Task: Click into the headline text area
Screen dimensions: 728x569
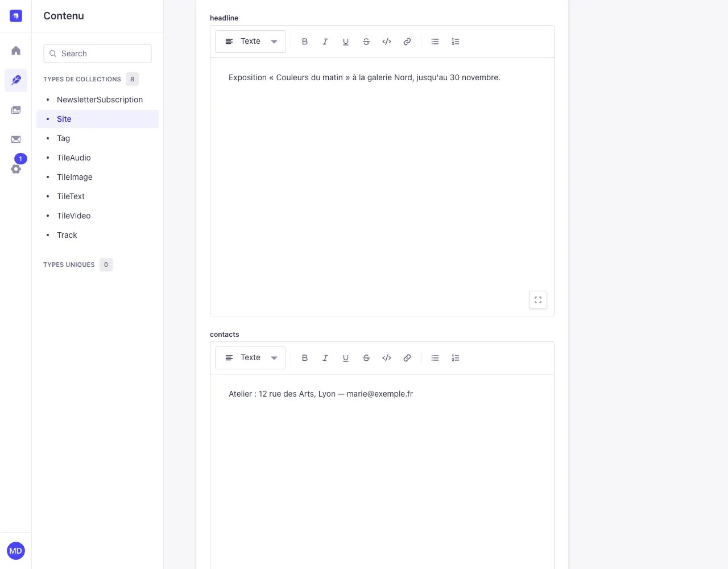Action: [x=382, y=187]
